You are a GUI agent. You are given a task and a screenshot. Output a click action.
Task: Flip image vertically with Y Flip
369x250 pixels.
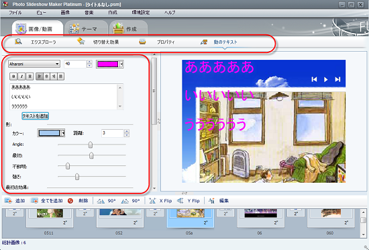pyautogui.click(x=180, y=201)
